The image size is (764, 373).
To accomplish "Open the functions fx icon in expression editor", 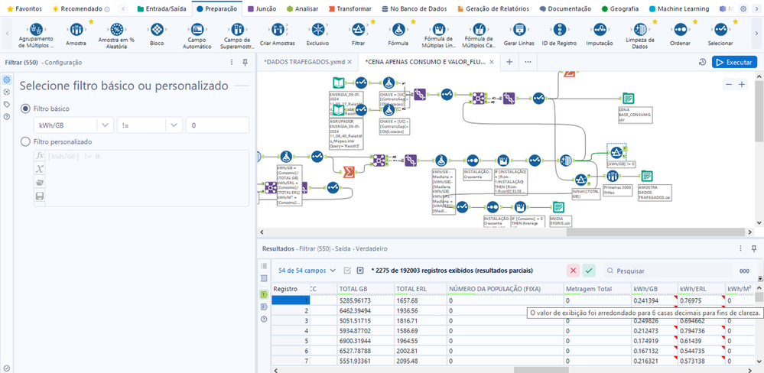I will coord(40,156).
